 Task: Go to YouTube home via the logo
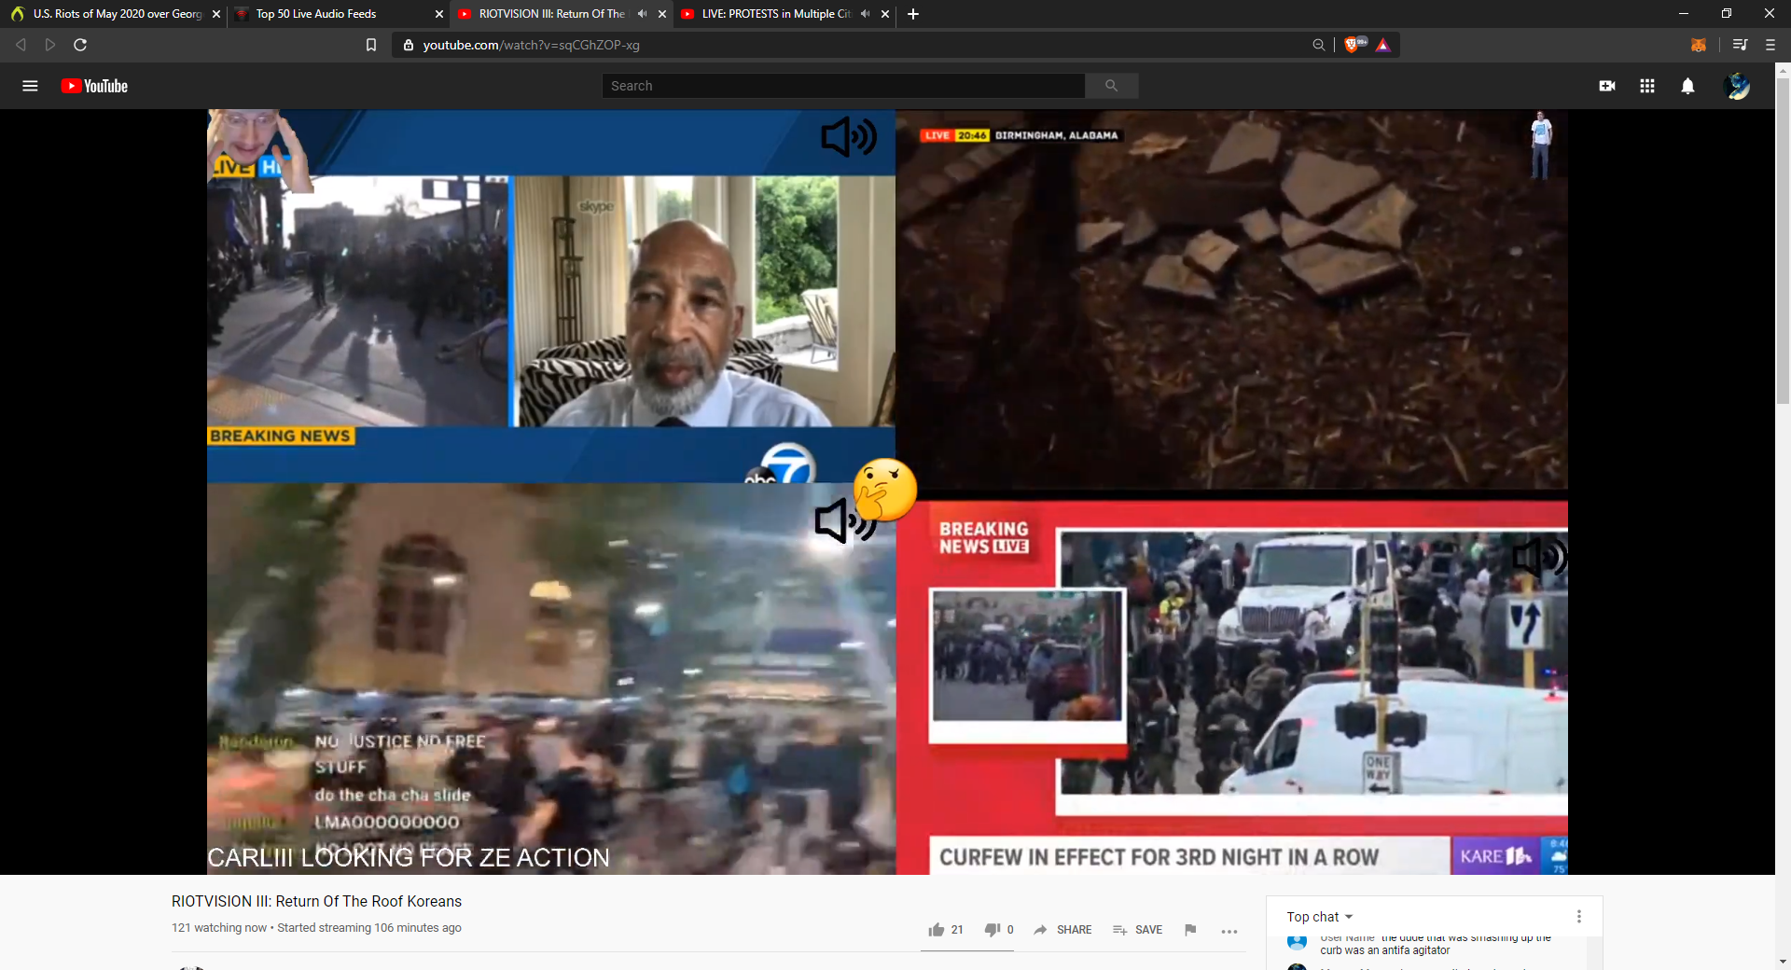(x=94, y=86)
